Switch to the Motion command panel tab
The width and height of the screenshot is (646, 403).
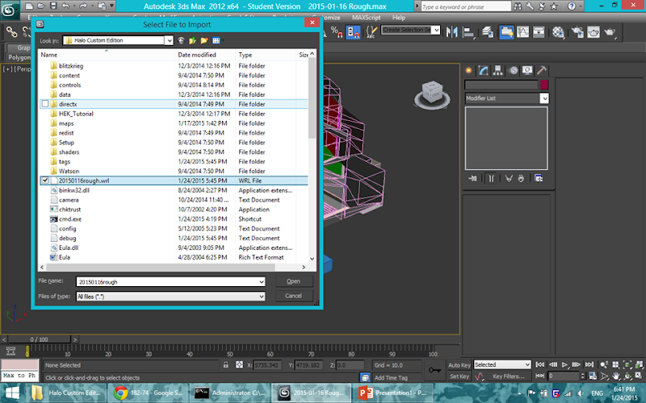click(x=513, y=71)
